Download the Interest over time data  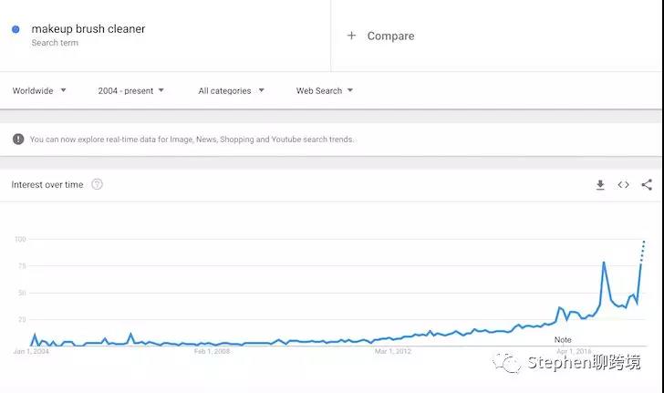click(x=600, y=185)
